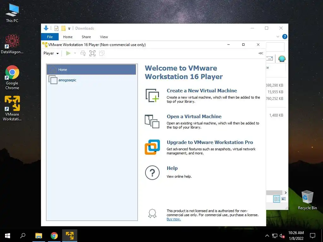Open the Customize Quick Access Toolbar dropdown
Viewport: 323px width, 242px height.
coord(69,29)
